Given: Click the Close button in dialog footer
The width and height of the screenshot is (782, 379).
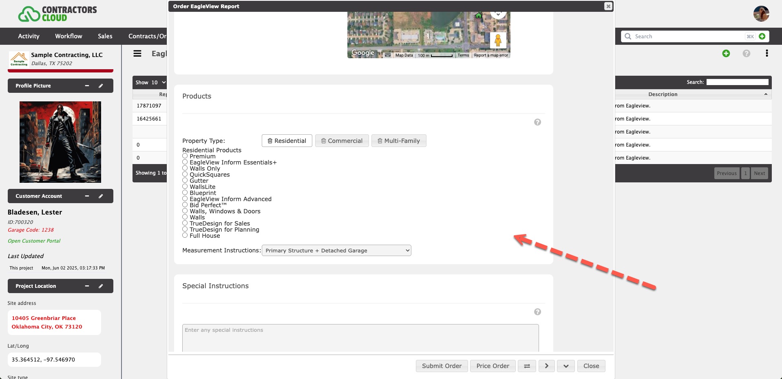Looking at the screenshot, I should coord(591,366).
